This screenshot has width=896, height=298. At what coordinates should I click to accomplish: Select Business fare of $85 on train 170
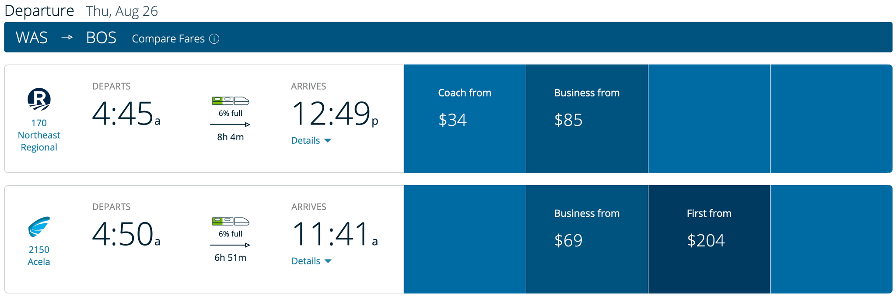coord(587,118)
